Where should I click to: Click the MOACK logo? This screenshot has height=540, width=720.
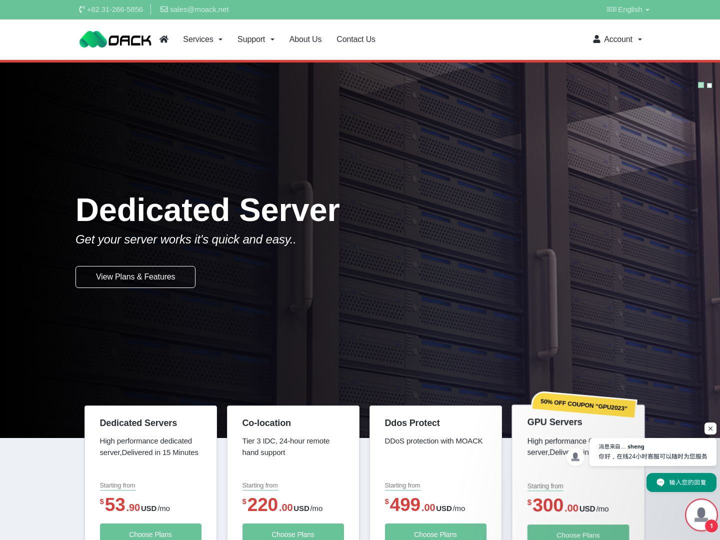click(115, 39)
